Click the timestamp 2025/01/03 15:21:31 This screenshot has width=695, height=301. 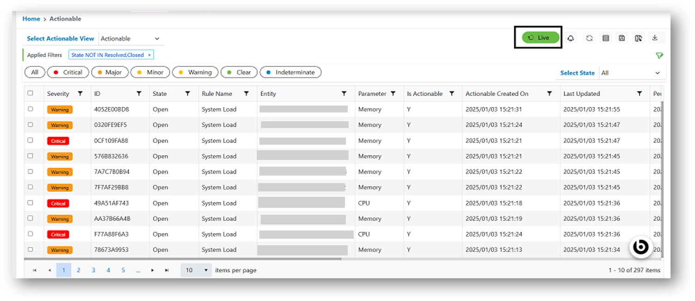pyautogui.click(x=494, y=109)
